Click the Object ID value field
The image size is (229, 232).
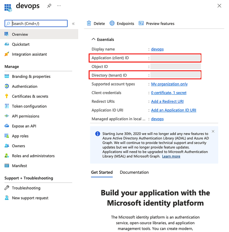tap(176, 66)
